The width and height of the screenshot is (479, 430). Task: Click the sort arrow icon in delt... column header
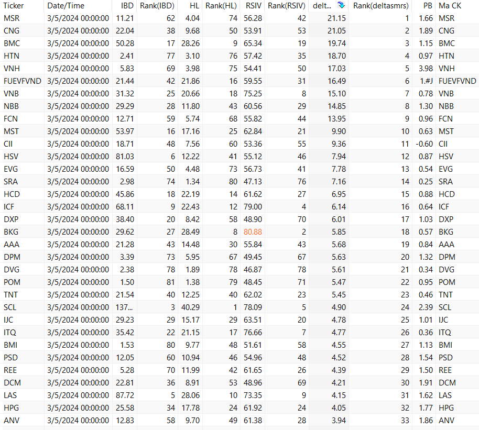[x=341, y=5]
